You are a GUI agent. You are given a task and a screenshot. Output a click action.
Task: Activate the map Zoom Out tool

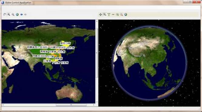[x=13, y=14]
